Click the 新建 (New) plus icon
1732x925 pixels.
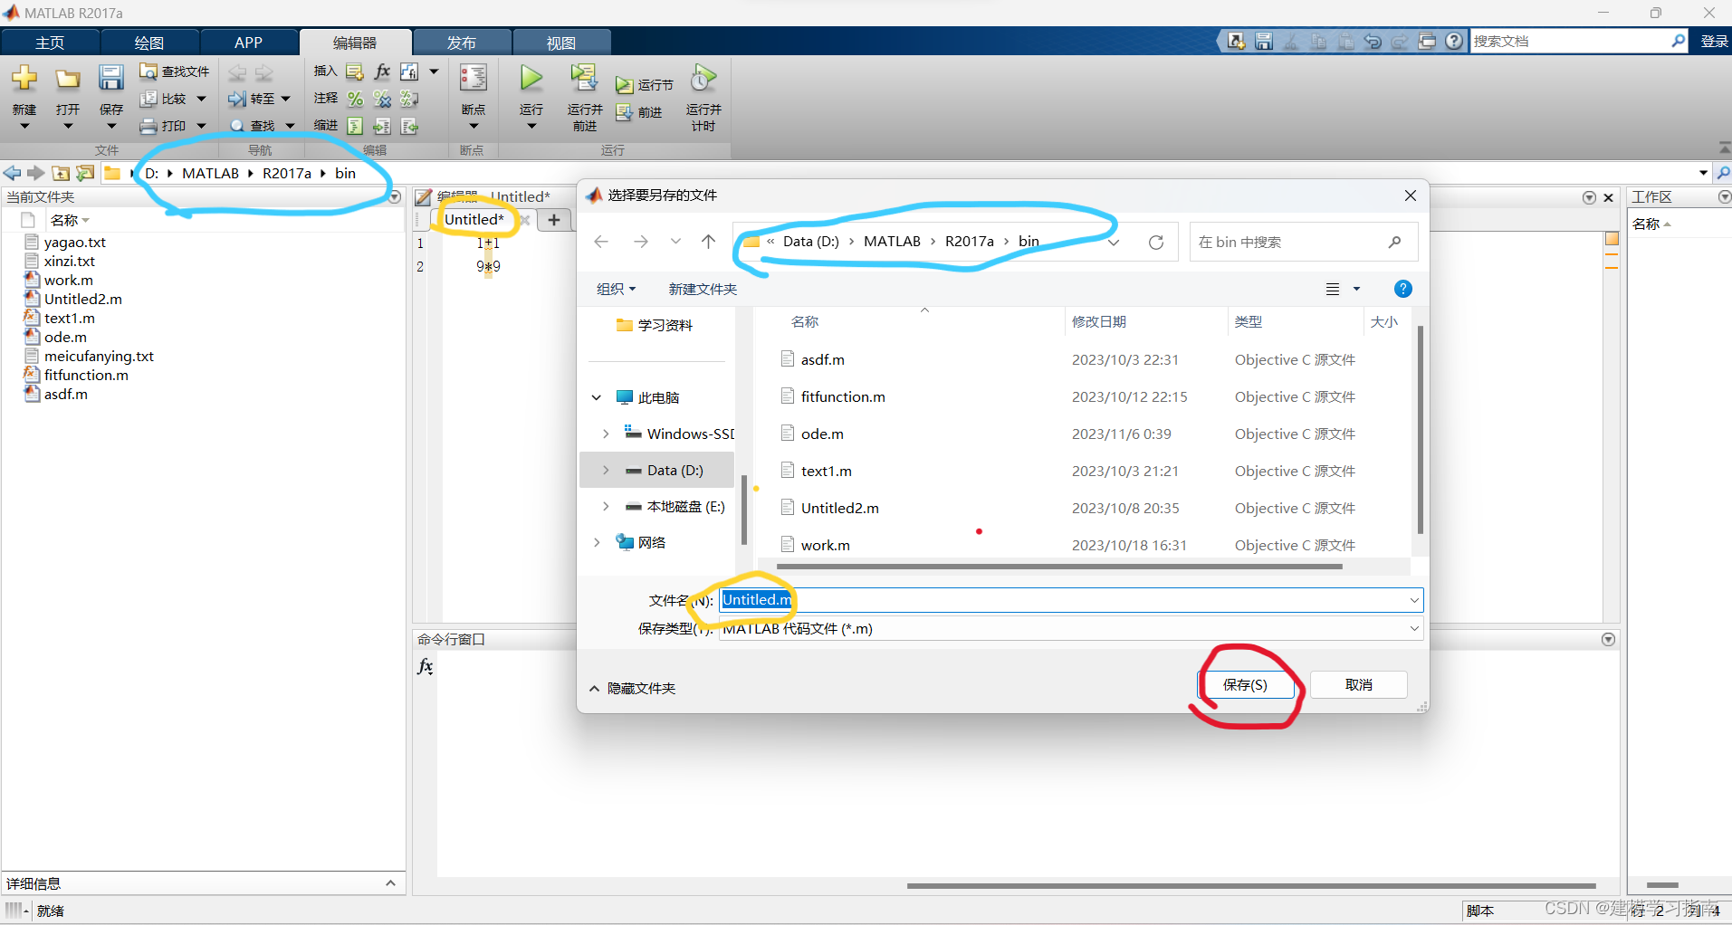[x=24, y=79]
